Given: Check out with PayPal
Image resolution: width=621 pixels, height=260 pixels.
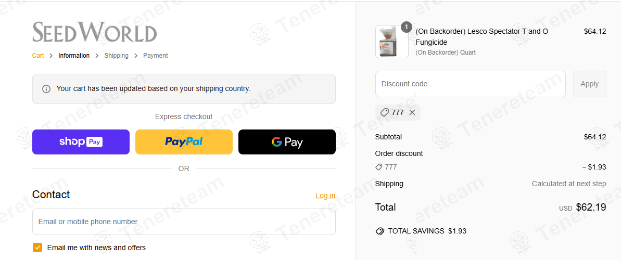Looking at the screenshot, I should [x=184, y=142].
